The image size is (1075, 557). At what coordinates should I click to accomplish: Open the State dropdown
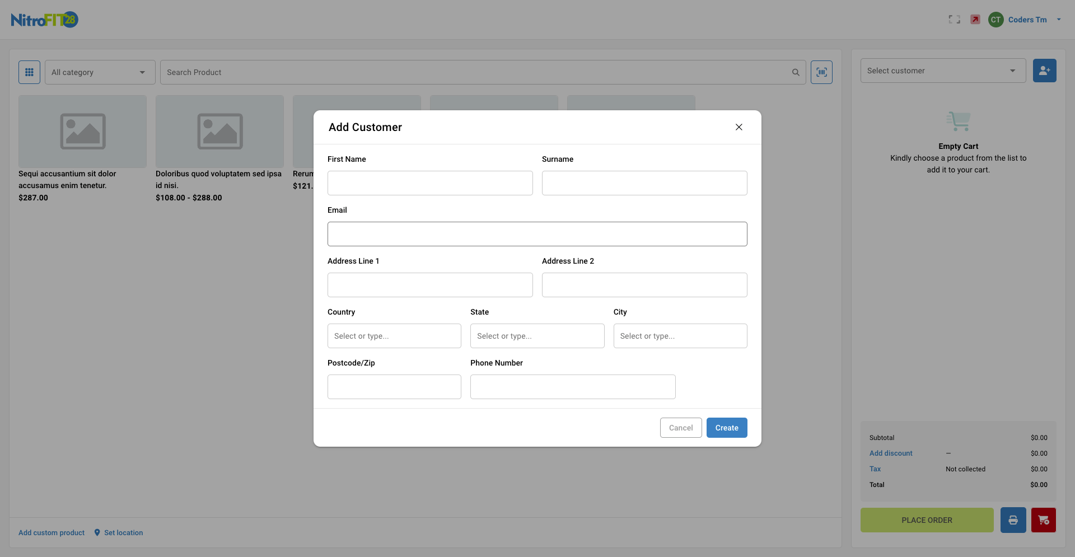pos(537,336)
